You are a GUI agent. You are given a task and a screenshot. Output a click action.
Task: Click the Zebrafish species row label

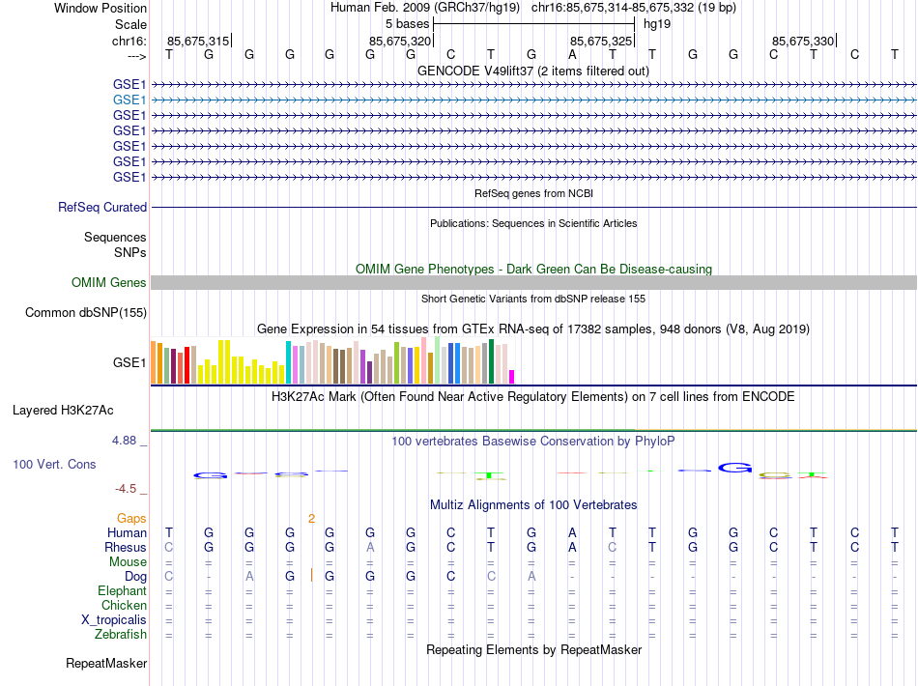pyautogui.click(x=121, y=634)
